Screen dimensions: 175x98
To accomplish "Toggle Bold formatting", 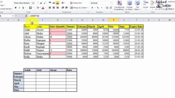I will 16,8.
